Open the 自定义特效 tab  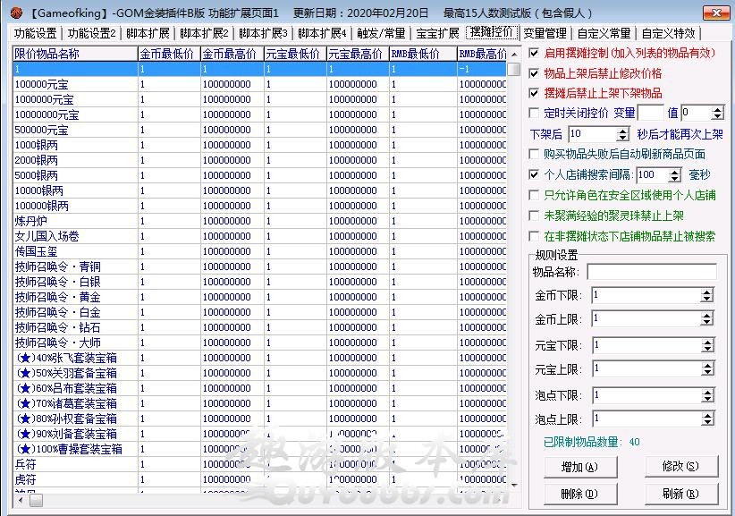pos(668,33)
